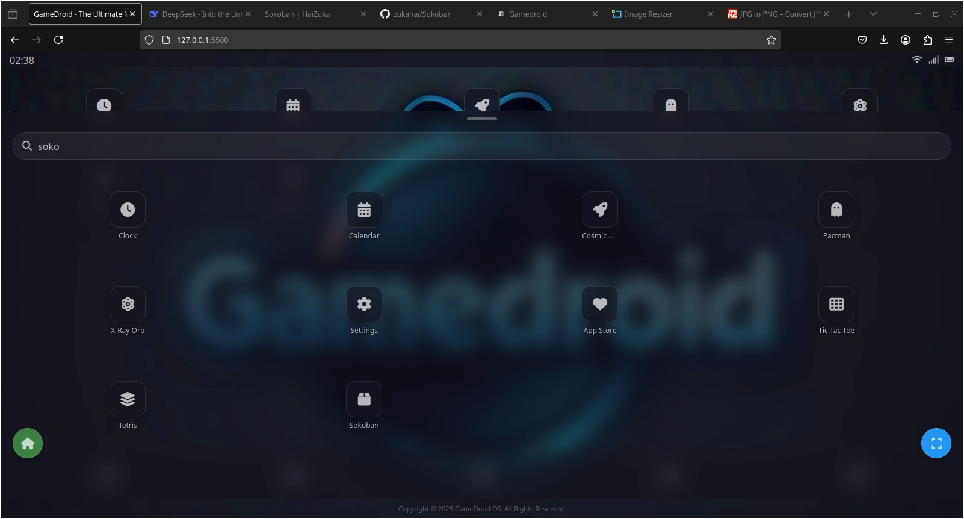
Task: Reload the current page
Action: click(58, 40)
